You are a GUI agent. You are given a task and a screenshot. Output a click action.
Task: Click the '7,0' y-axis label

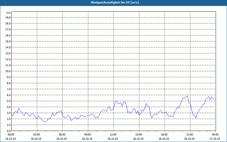pyautogui.click(x=9, y=89)
